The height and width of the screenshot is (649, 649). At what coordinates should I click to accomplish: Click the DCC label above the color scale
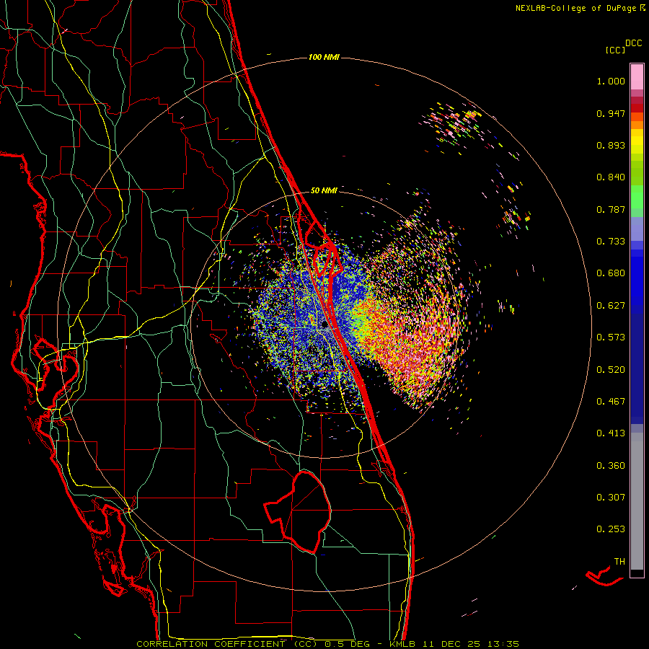633,43
